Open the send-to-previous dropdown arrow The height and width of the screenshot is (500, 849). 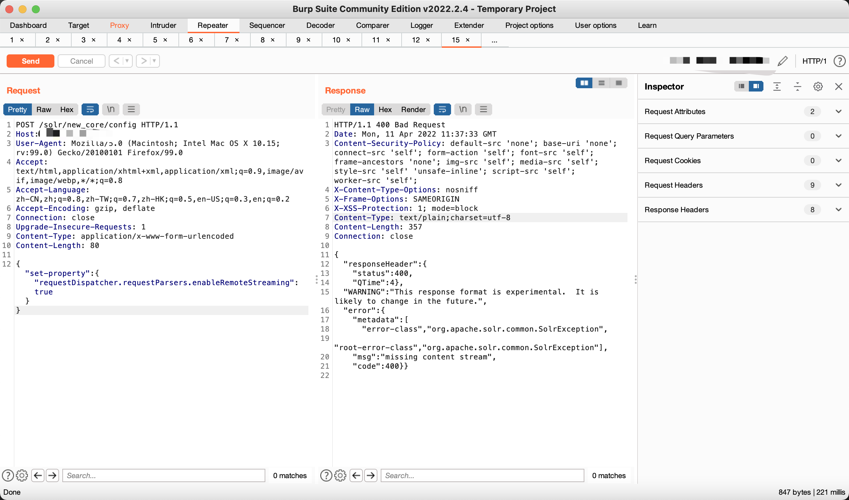(x=127, y=61)
